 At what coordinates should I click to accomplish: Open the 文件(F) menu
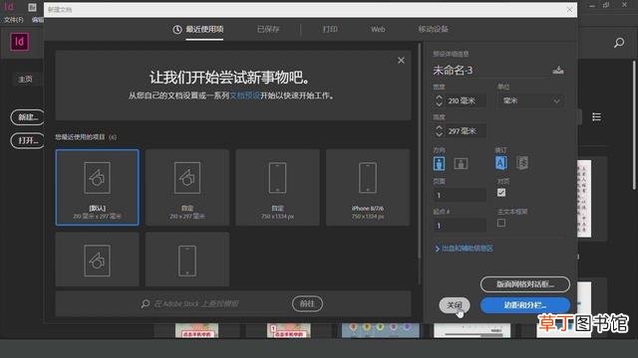tap(14, 20)
